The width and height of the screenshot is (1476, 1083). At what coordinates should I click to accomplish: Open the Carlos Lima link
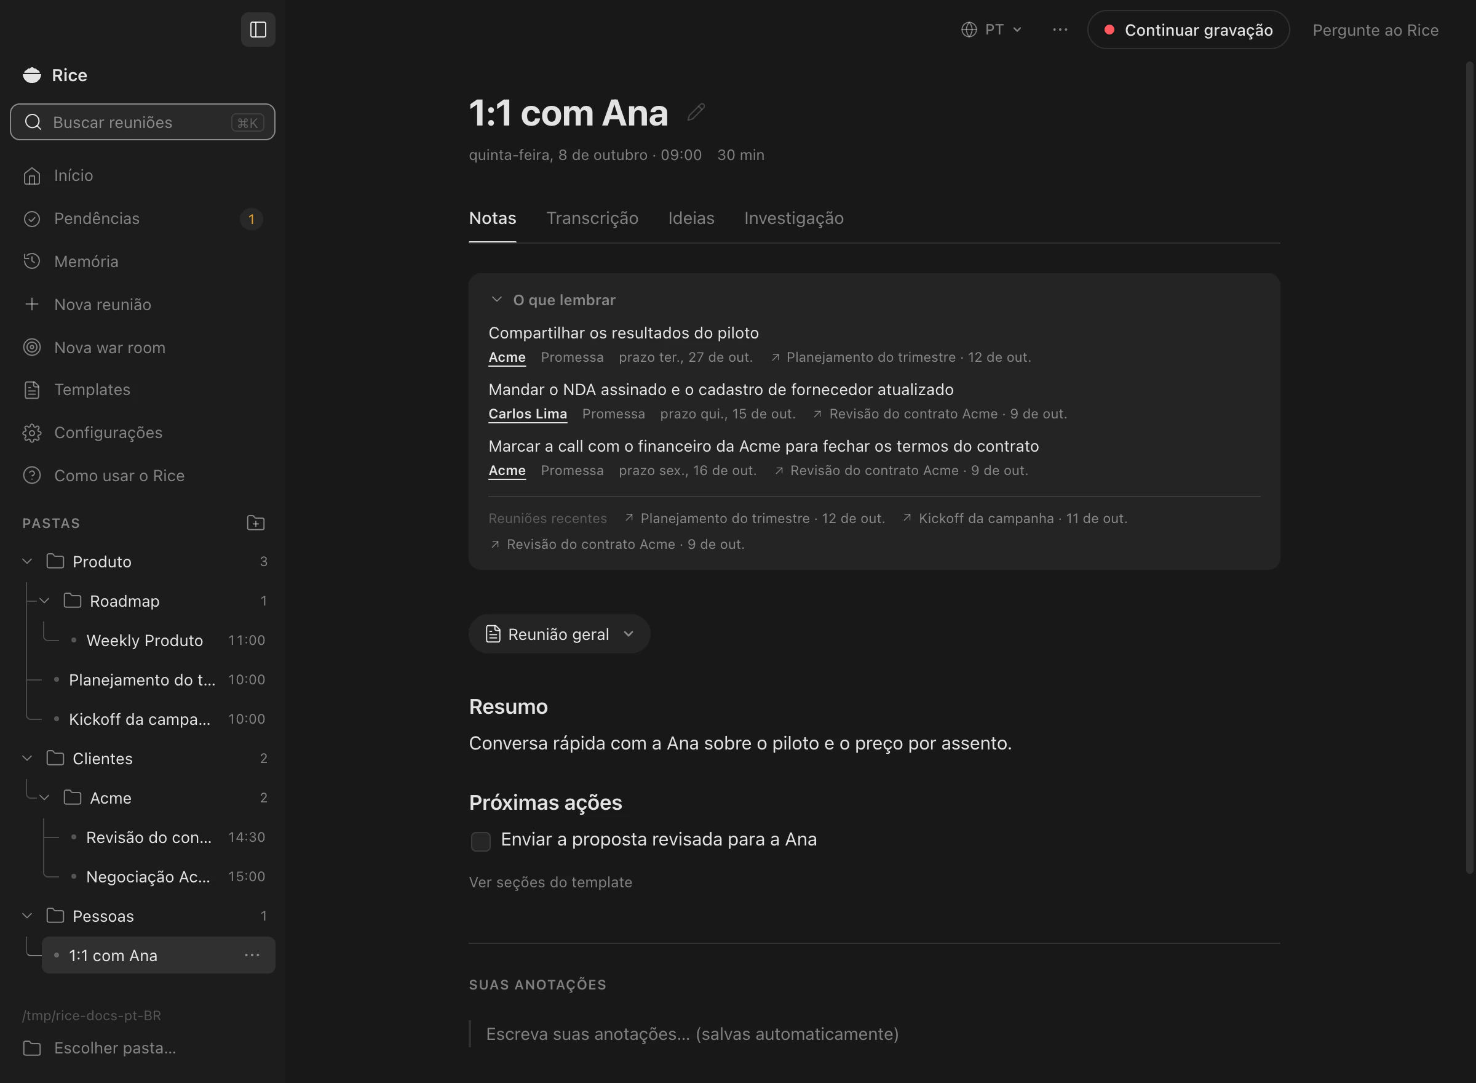click(528, 414)
